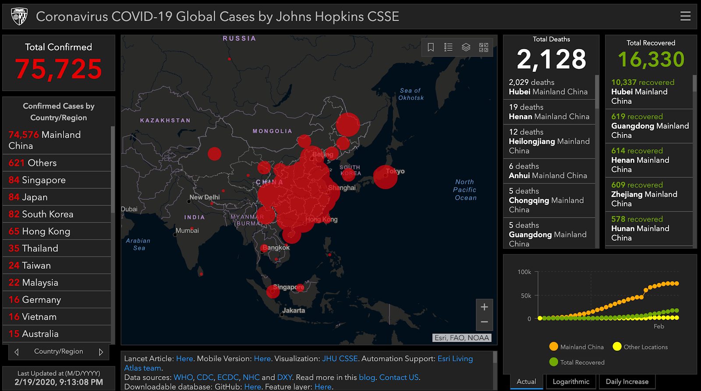
Task: Select the 35 Thailand row
Action: tap(57, 248)
